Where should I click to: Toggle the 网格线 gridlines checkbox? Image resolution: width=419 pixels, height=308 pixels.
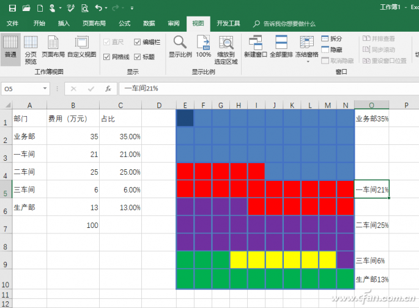tap(106, 57)
